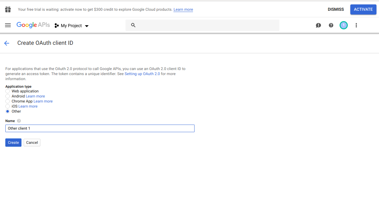Click DISMISS on the trial banner
Viewport: 379px width, 217px height.
click(x=335, y=9)
